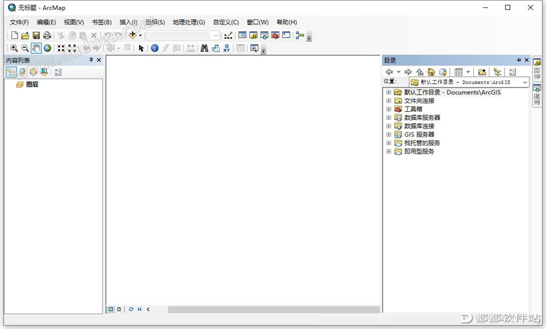This screenshot has width=546, height=329.
Task: Click the map horizontal scrollbar
Action: click(274, 309)
